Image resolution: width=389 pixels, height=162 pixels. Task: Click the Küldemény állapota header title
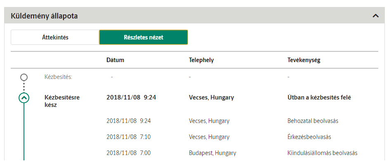pyautogui.click(x=44, y=16)
